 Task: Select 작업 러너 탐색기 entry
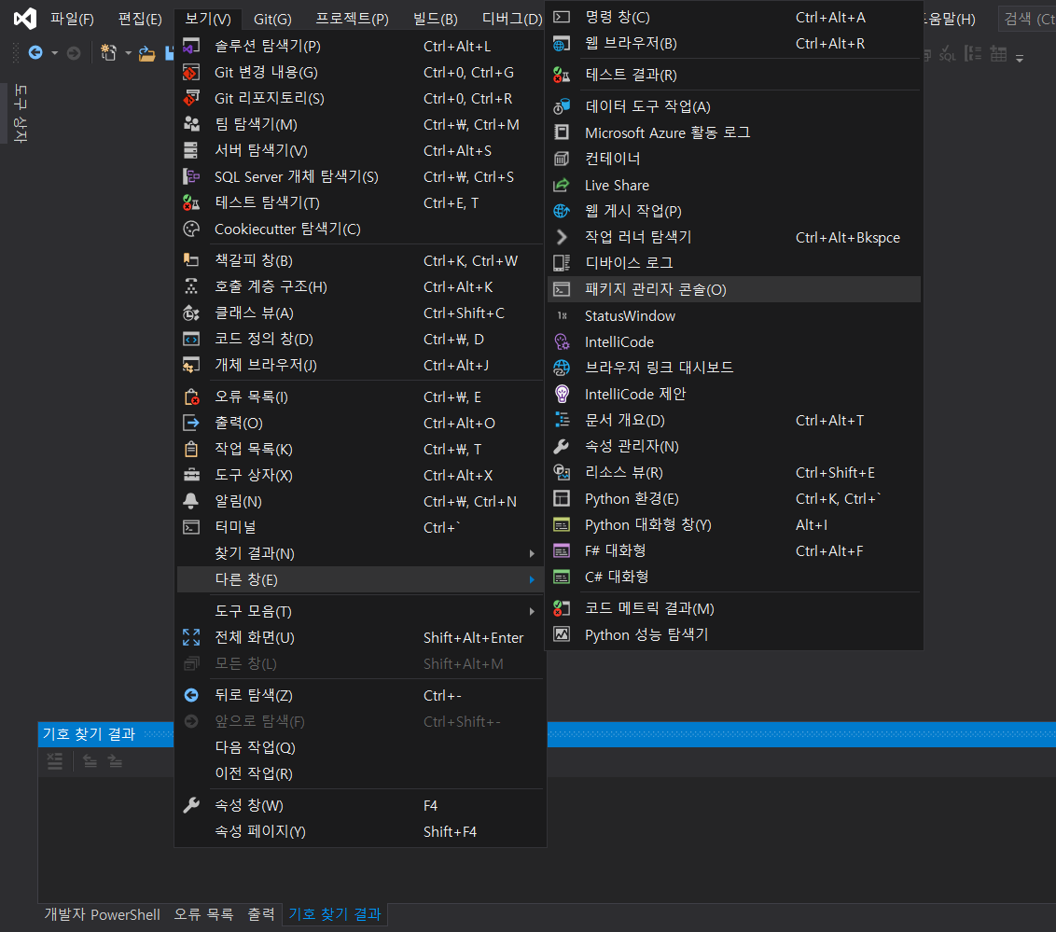click(x=733, y=237)
